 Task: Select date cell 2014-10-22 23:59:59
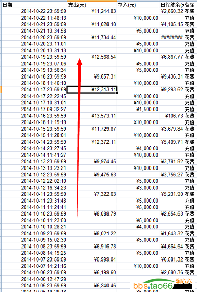pos(34,11)
